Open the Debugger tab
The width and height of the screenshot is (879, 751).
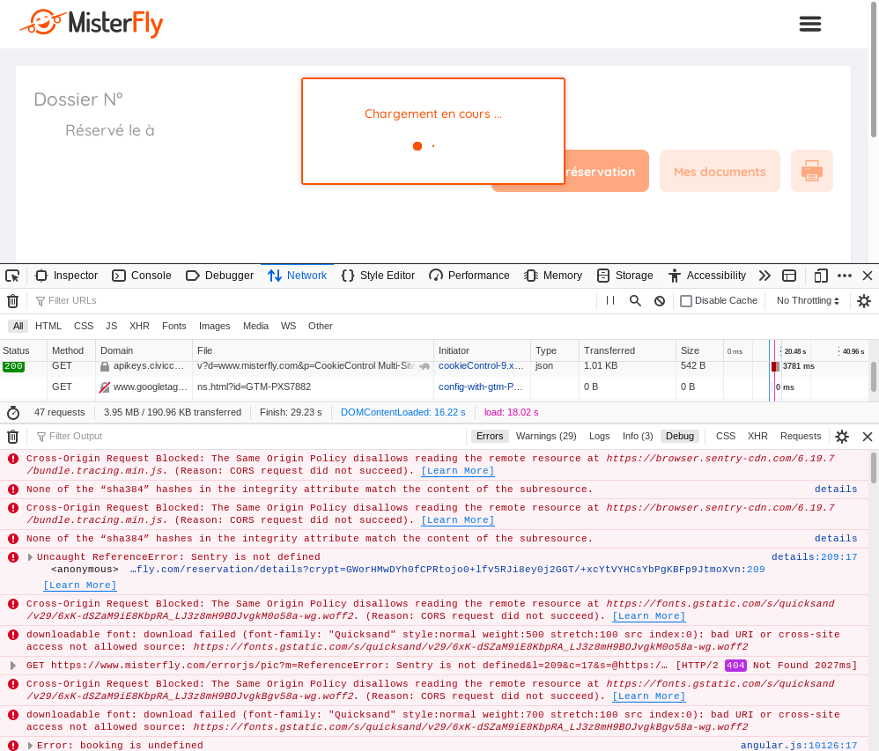220,276
